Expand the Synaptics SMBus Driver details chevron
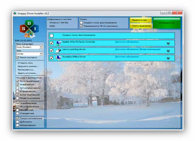Screen dimensions: 195x141 168,58
